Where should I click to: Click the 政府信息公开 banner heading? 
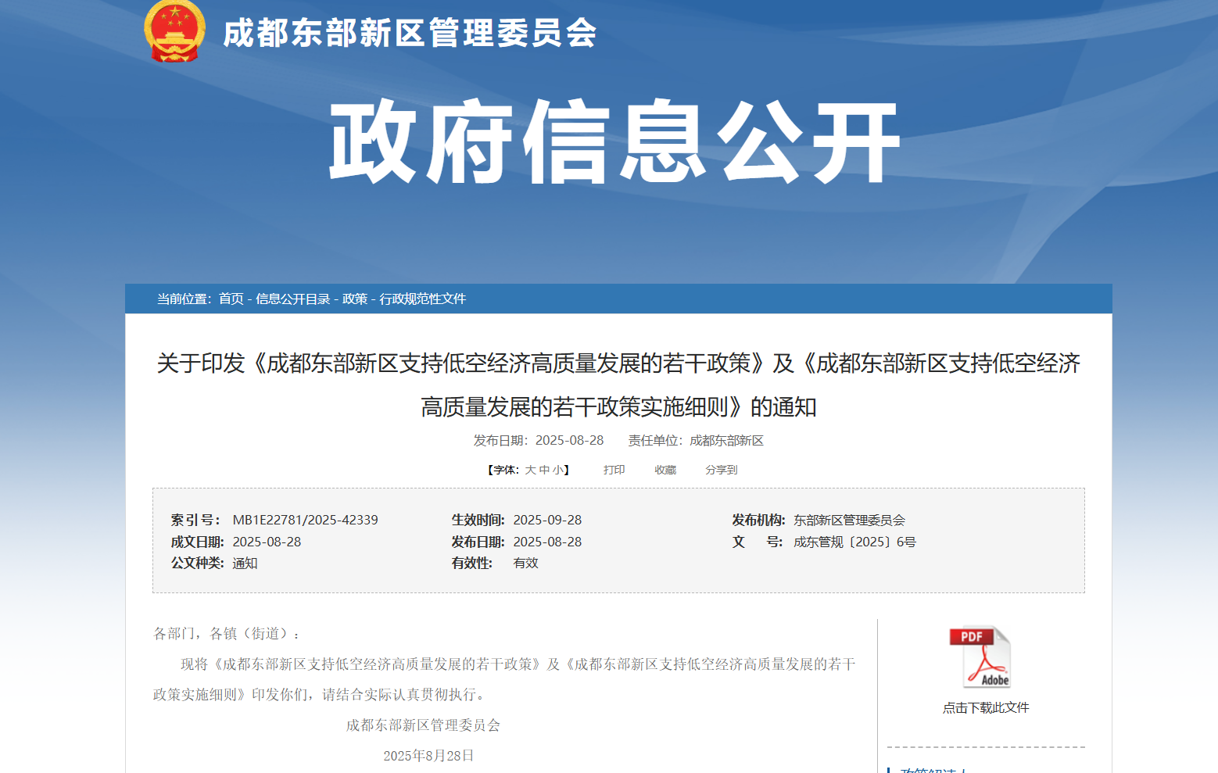tap(614, 142)
